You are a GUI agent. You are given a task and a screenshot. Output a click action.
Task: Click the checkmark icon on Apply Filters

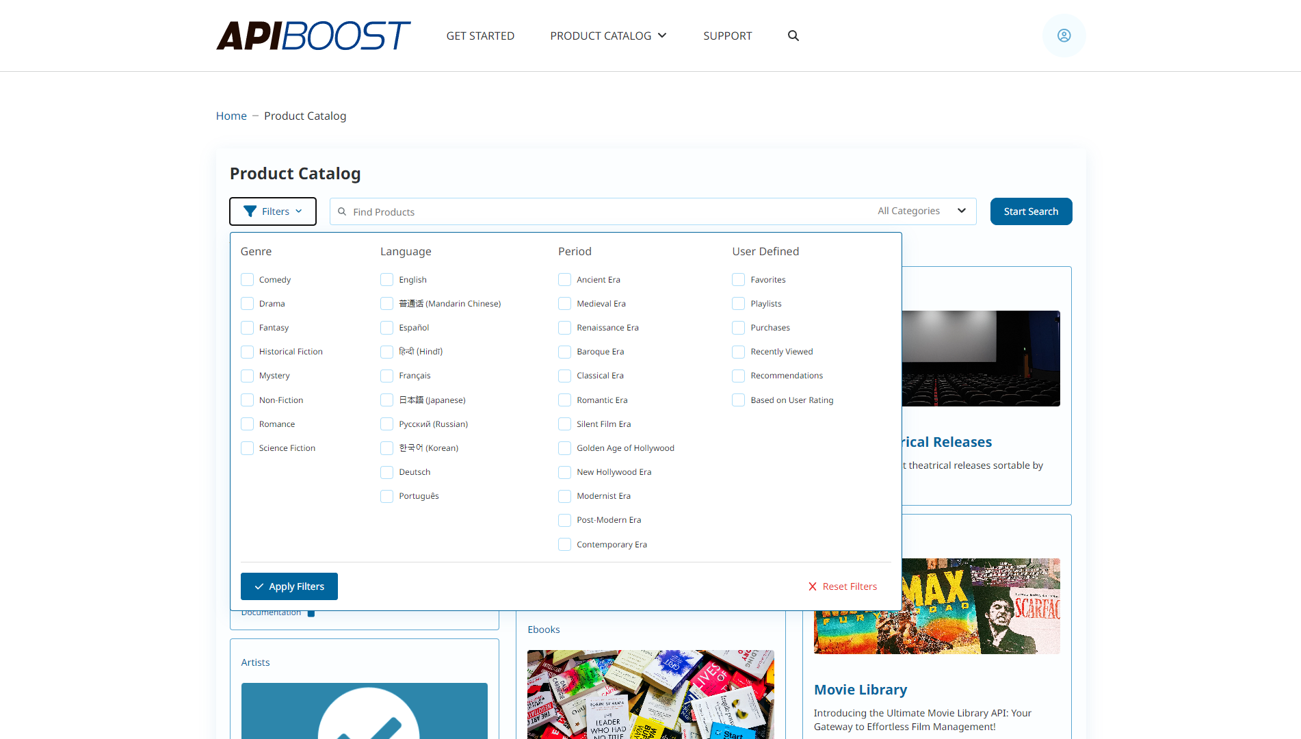point(259,586)
